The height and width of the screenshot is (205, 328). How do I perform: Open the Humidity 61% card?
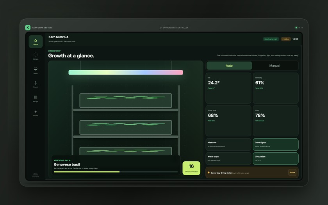(276, 88)
